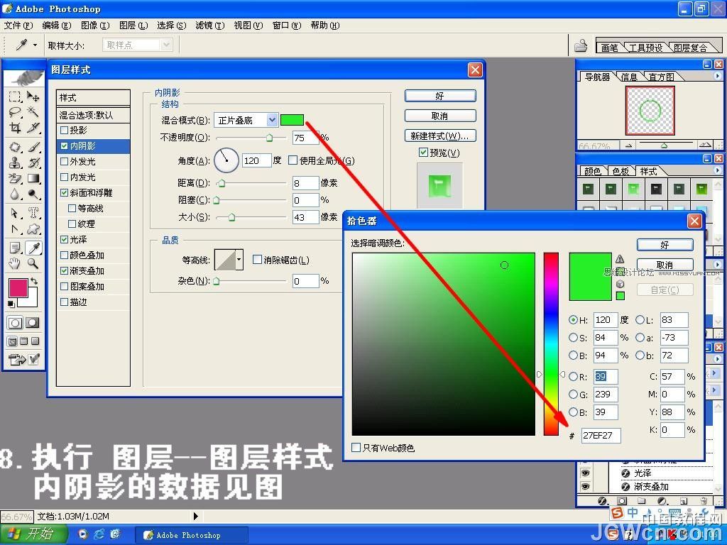Select the Crop tool
Viewport: 727px width, 545px height.
tap(15, 128)
